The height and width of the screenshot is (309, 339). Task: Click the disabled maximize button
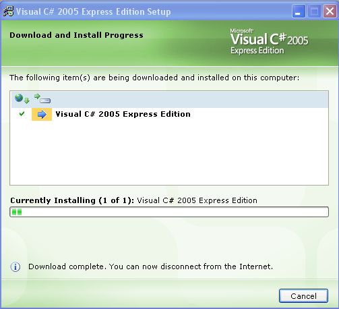point(314,11)
